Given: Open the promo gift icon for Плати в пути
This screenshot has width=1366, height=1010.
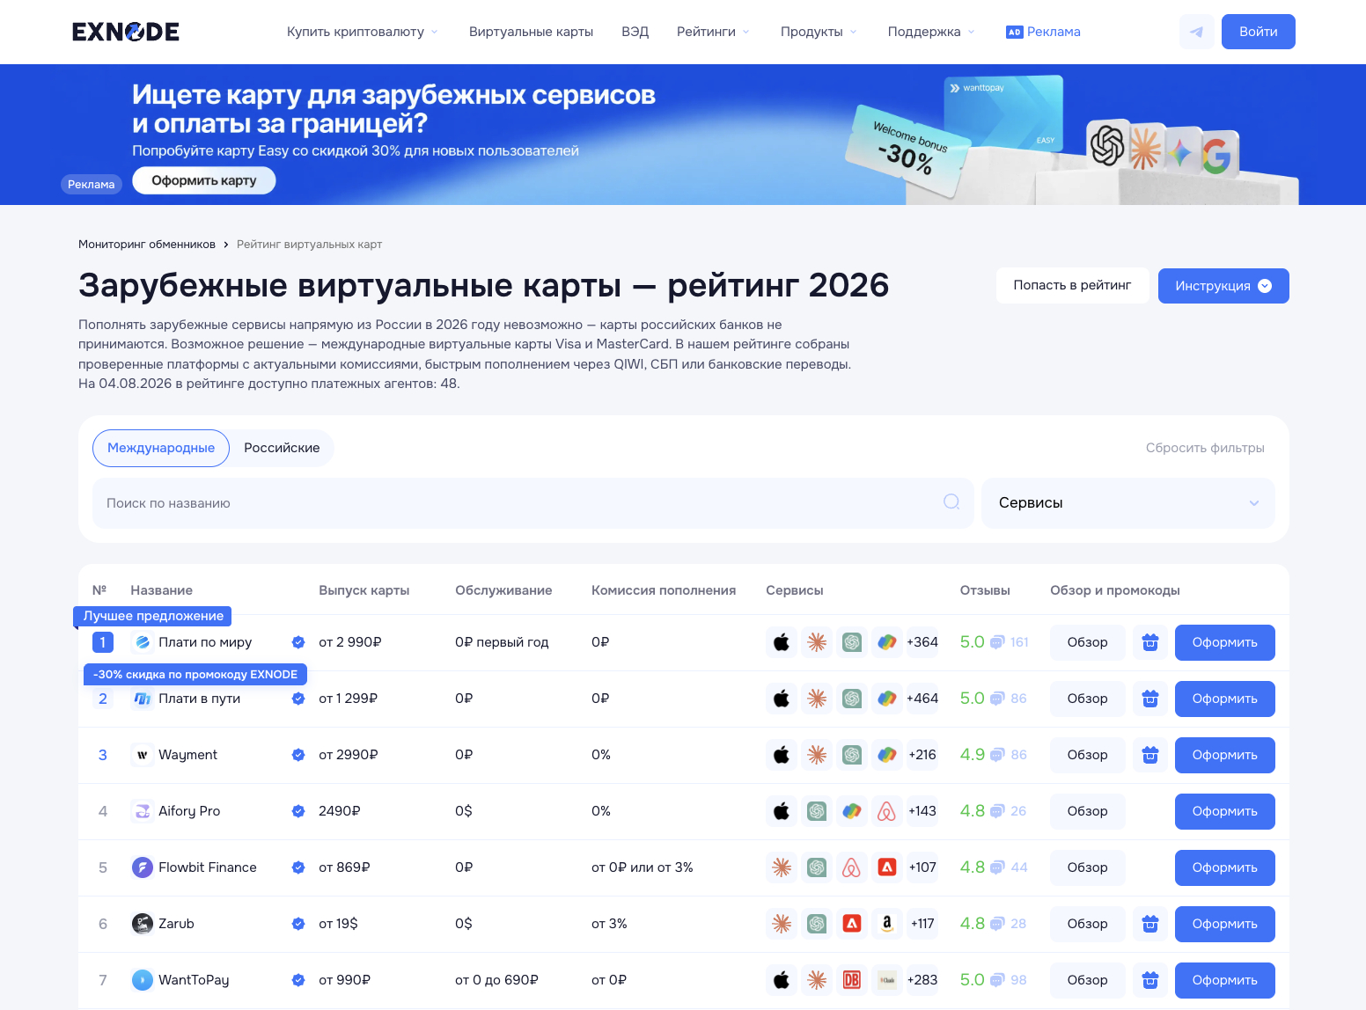Looking at the screenshot, I should tap(1150, 699).
